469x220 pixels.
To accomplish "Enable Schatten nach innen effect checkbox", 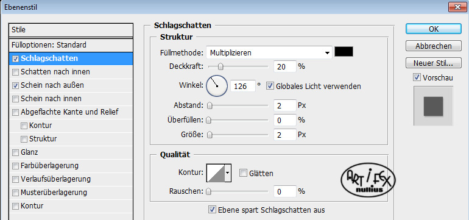I will tap(15, 72).
